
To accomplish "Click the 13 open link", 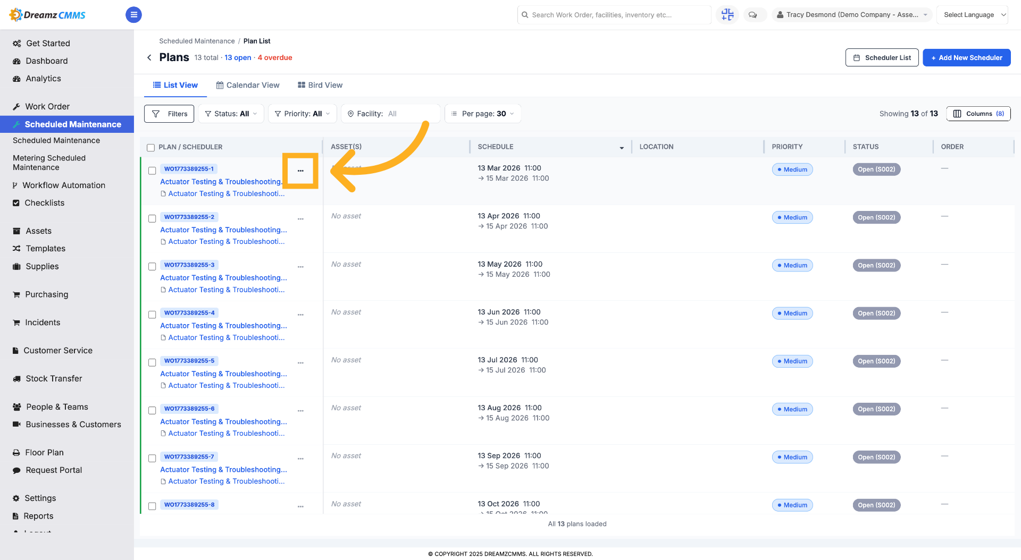I will [x=238, y=57].
